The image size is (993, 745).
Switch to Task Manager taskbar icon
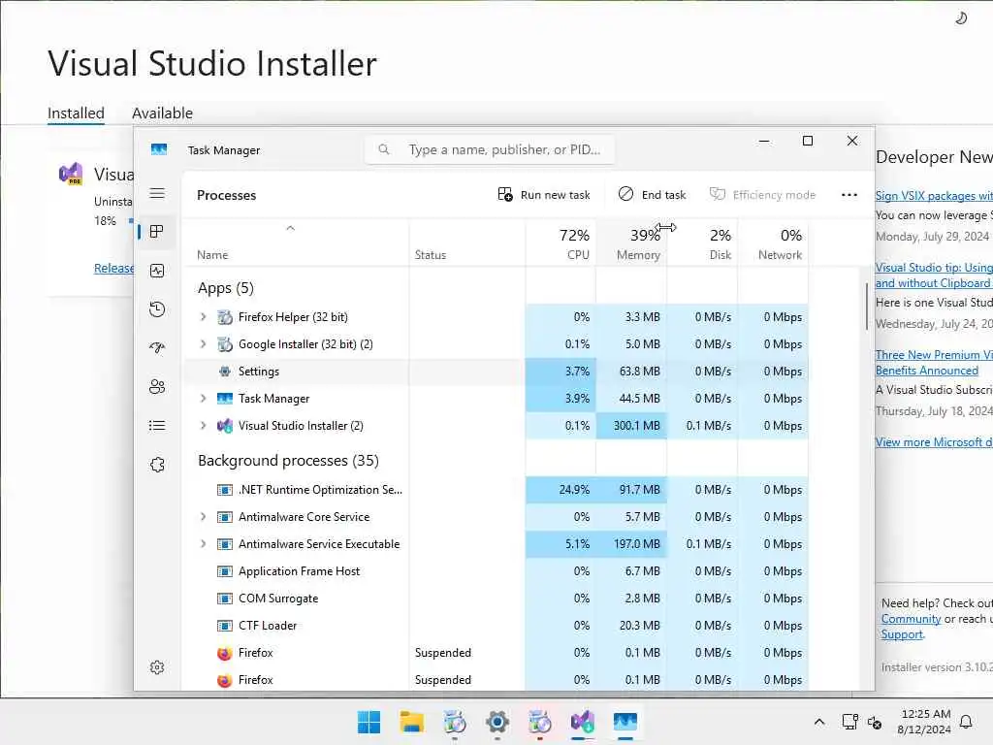[625, 722]
